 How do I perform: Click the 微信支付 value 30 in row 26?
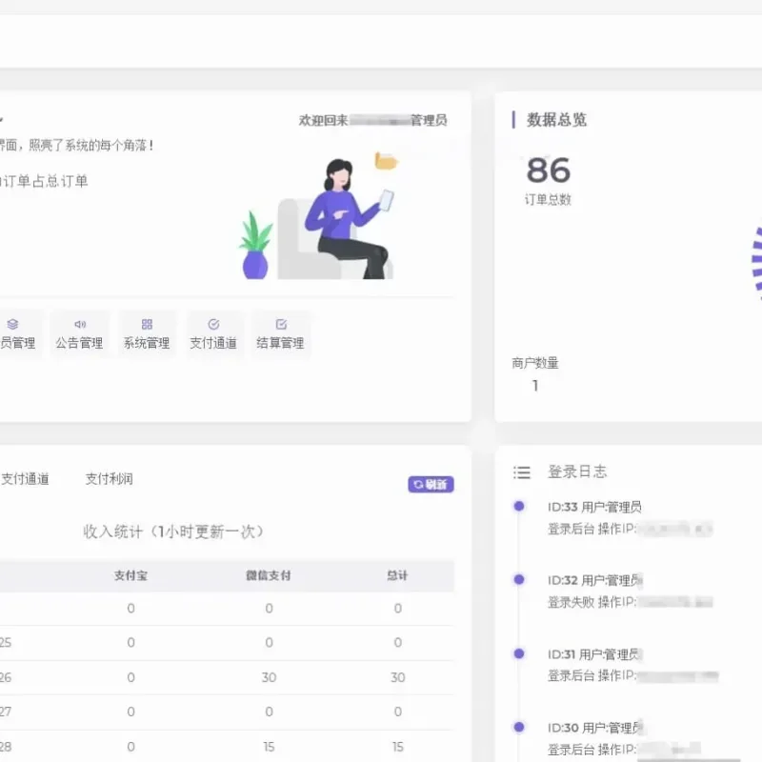pos(269,677)
